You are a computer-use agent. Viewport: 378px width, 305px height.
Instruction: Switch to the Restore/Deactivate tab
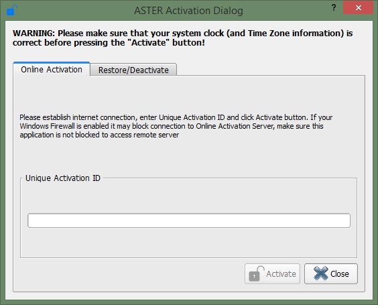click(133, 70)
